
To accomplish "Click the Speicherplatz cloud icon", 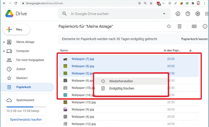I will [x=9, y=100].
